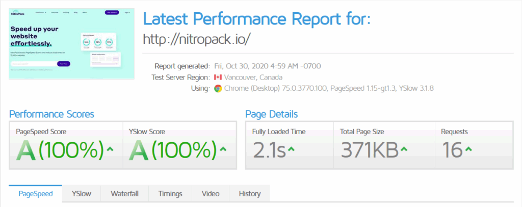Click the PageSpeed Score label

(x=41, y=132)
